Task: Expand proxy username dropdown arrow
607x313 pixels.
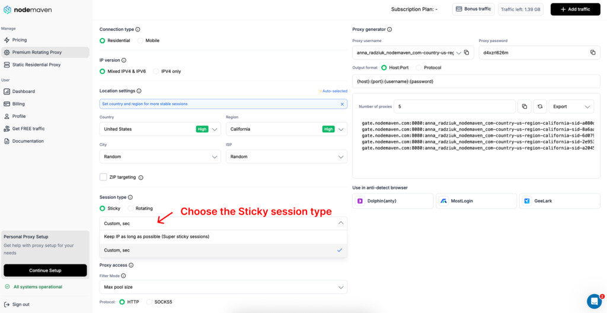Action: 459,53
